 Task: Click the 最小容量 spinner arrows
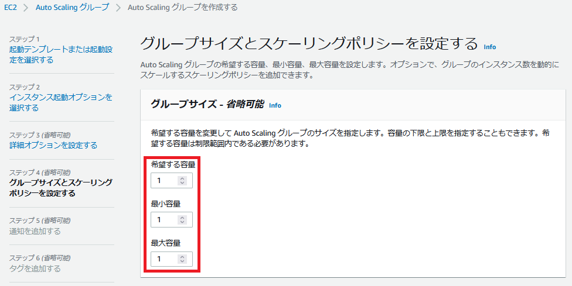tap(182, 220)
